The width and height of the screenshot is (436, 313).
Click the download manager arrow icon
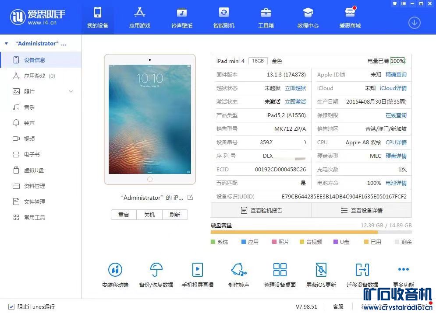tap(415, 23)
